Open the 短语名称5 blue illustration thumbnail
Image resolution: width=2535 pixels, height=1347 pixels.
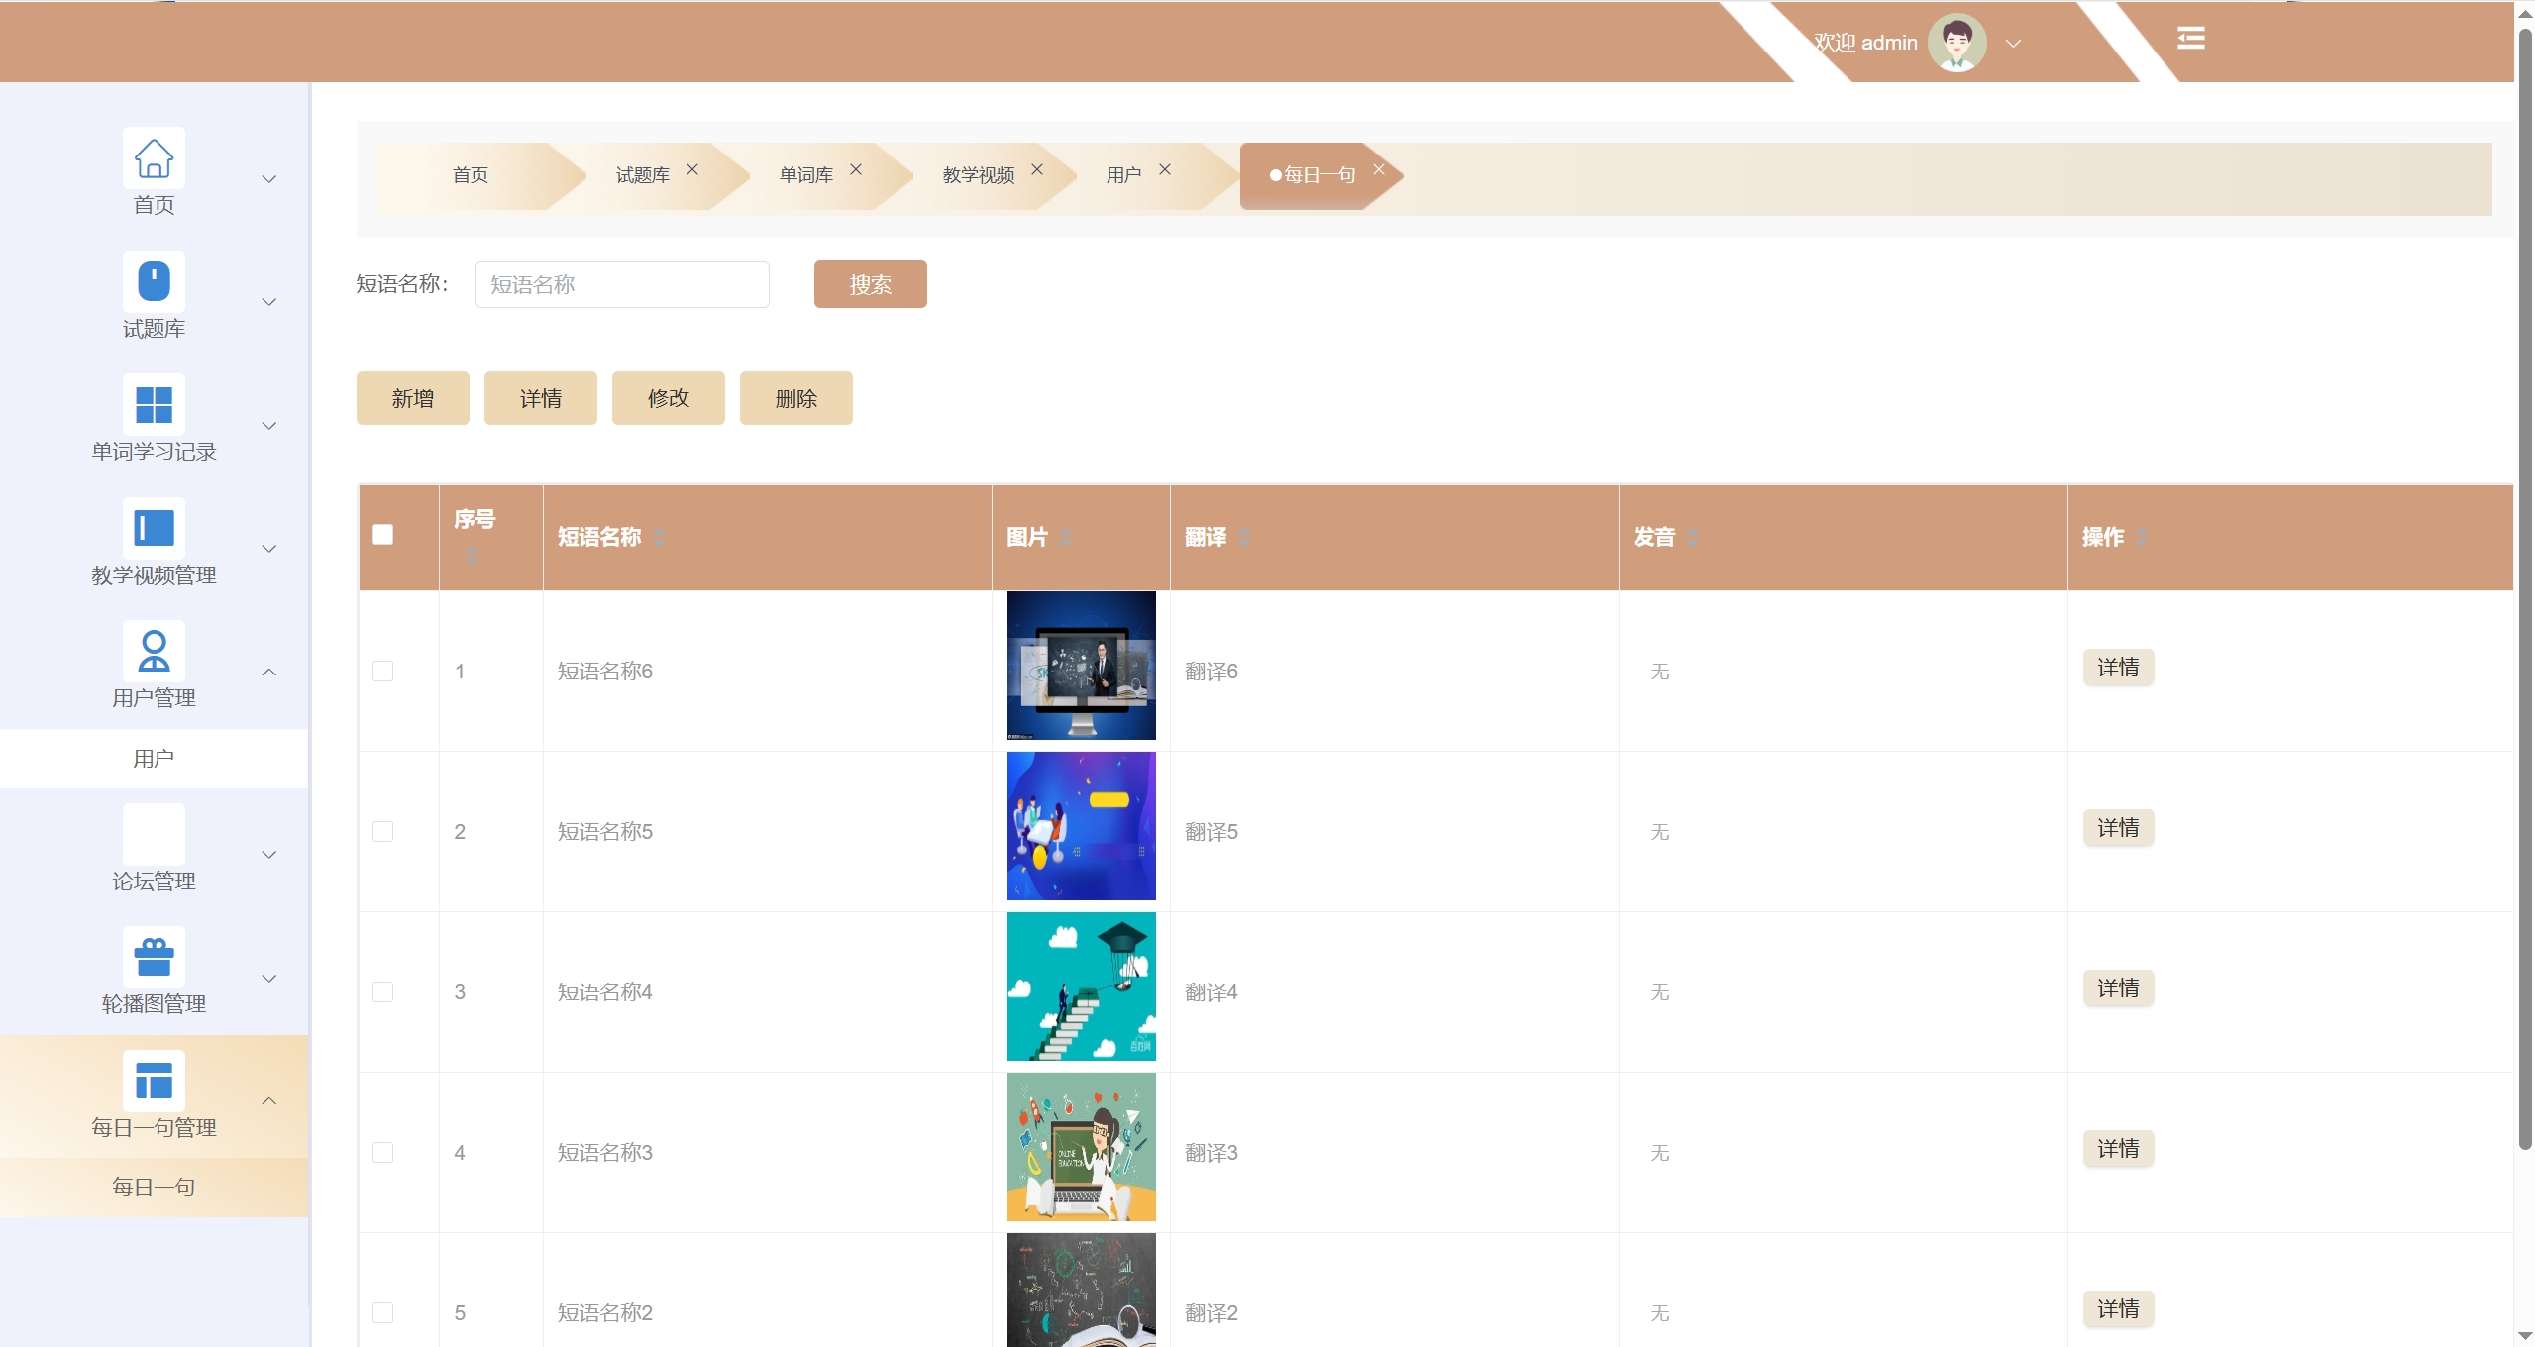1082,826
